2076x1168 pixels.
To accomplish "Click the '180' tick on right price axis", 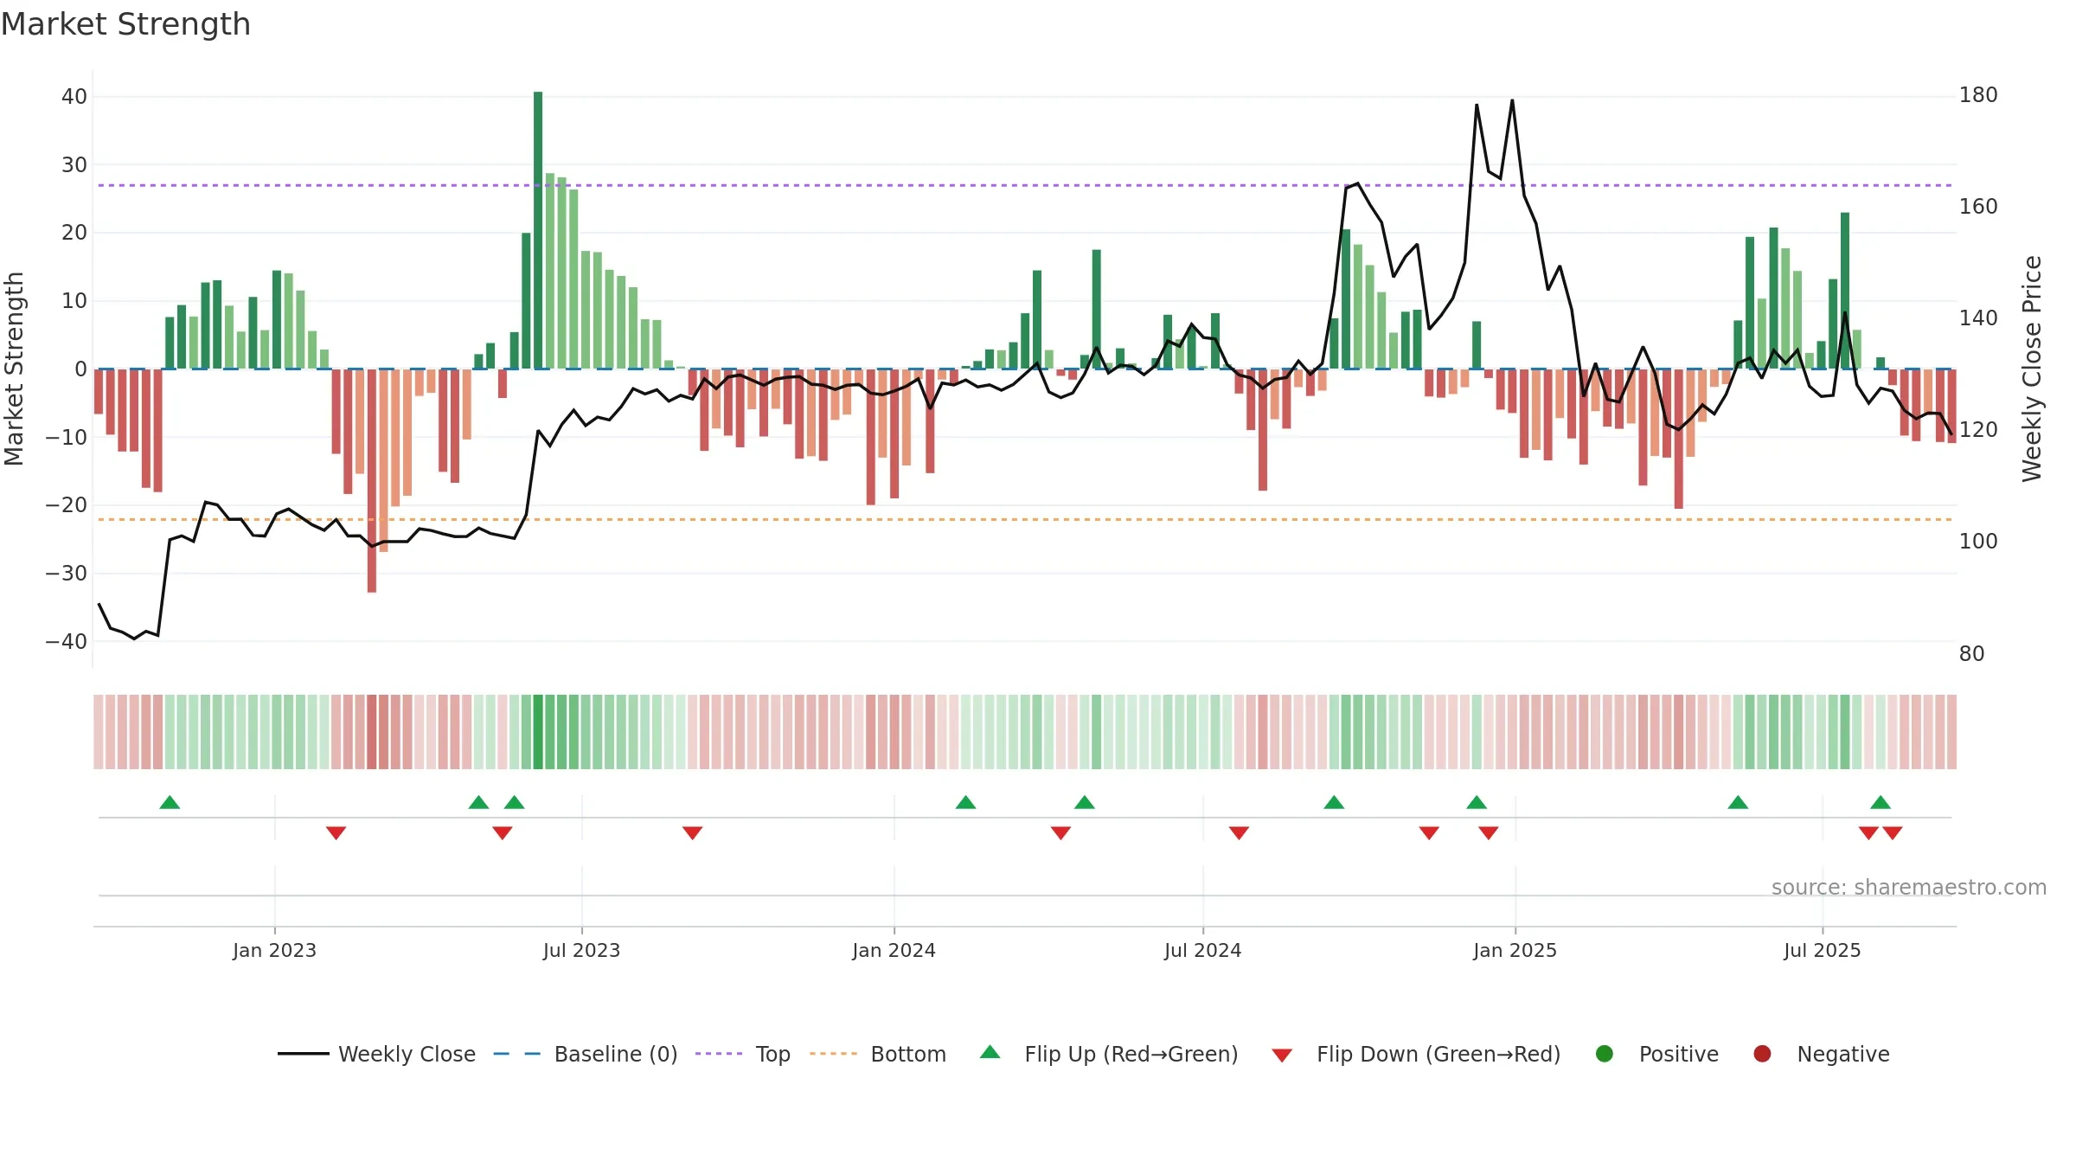I will [1978, 95].
